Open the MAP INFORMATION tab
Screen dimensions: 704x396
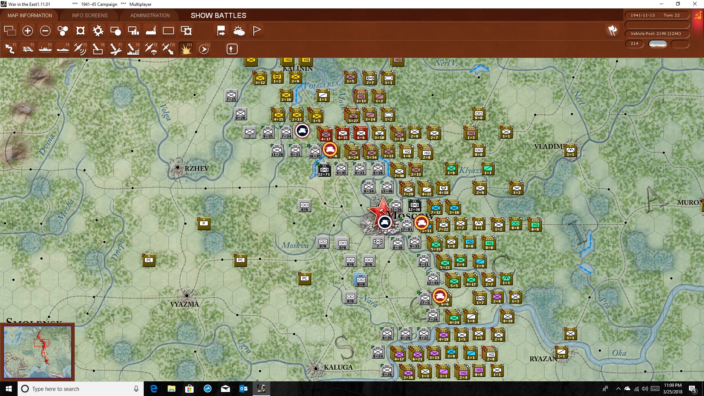[x=30, y=15]
